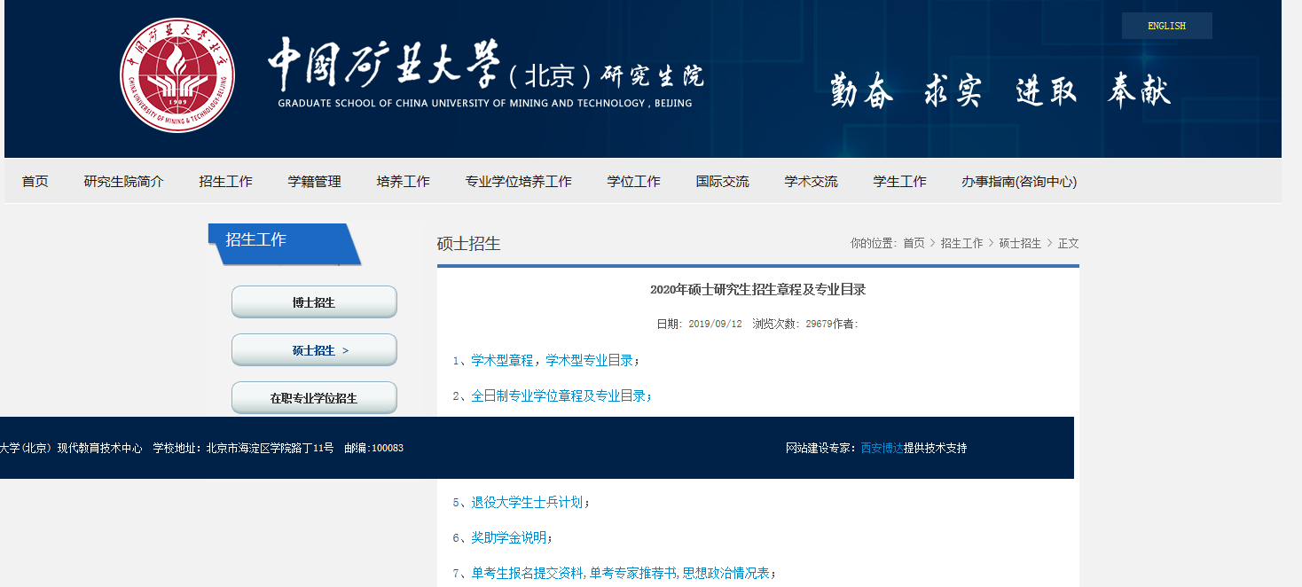Open the 培养工作 menu
Viewport: 1302px width, 587px height.
(x=404, y=182)
